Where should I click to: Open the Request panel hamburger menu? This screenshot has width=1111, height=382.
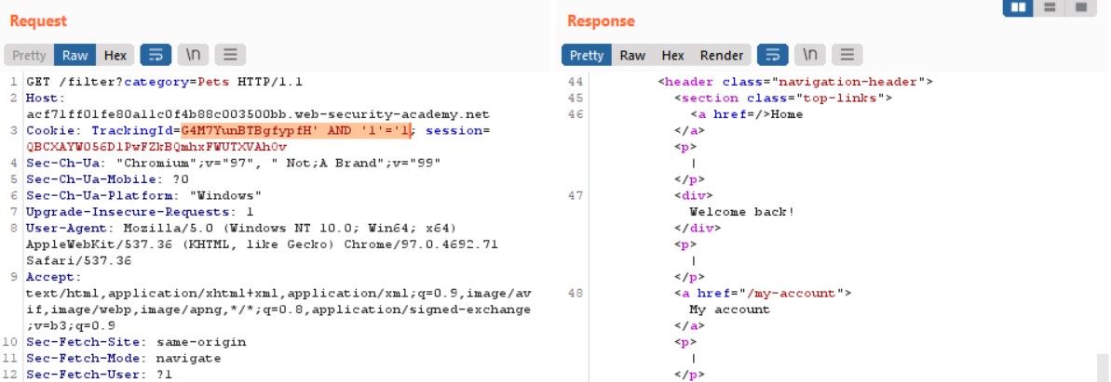tap(230, 55)
